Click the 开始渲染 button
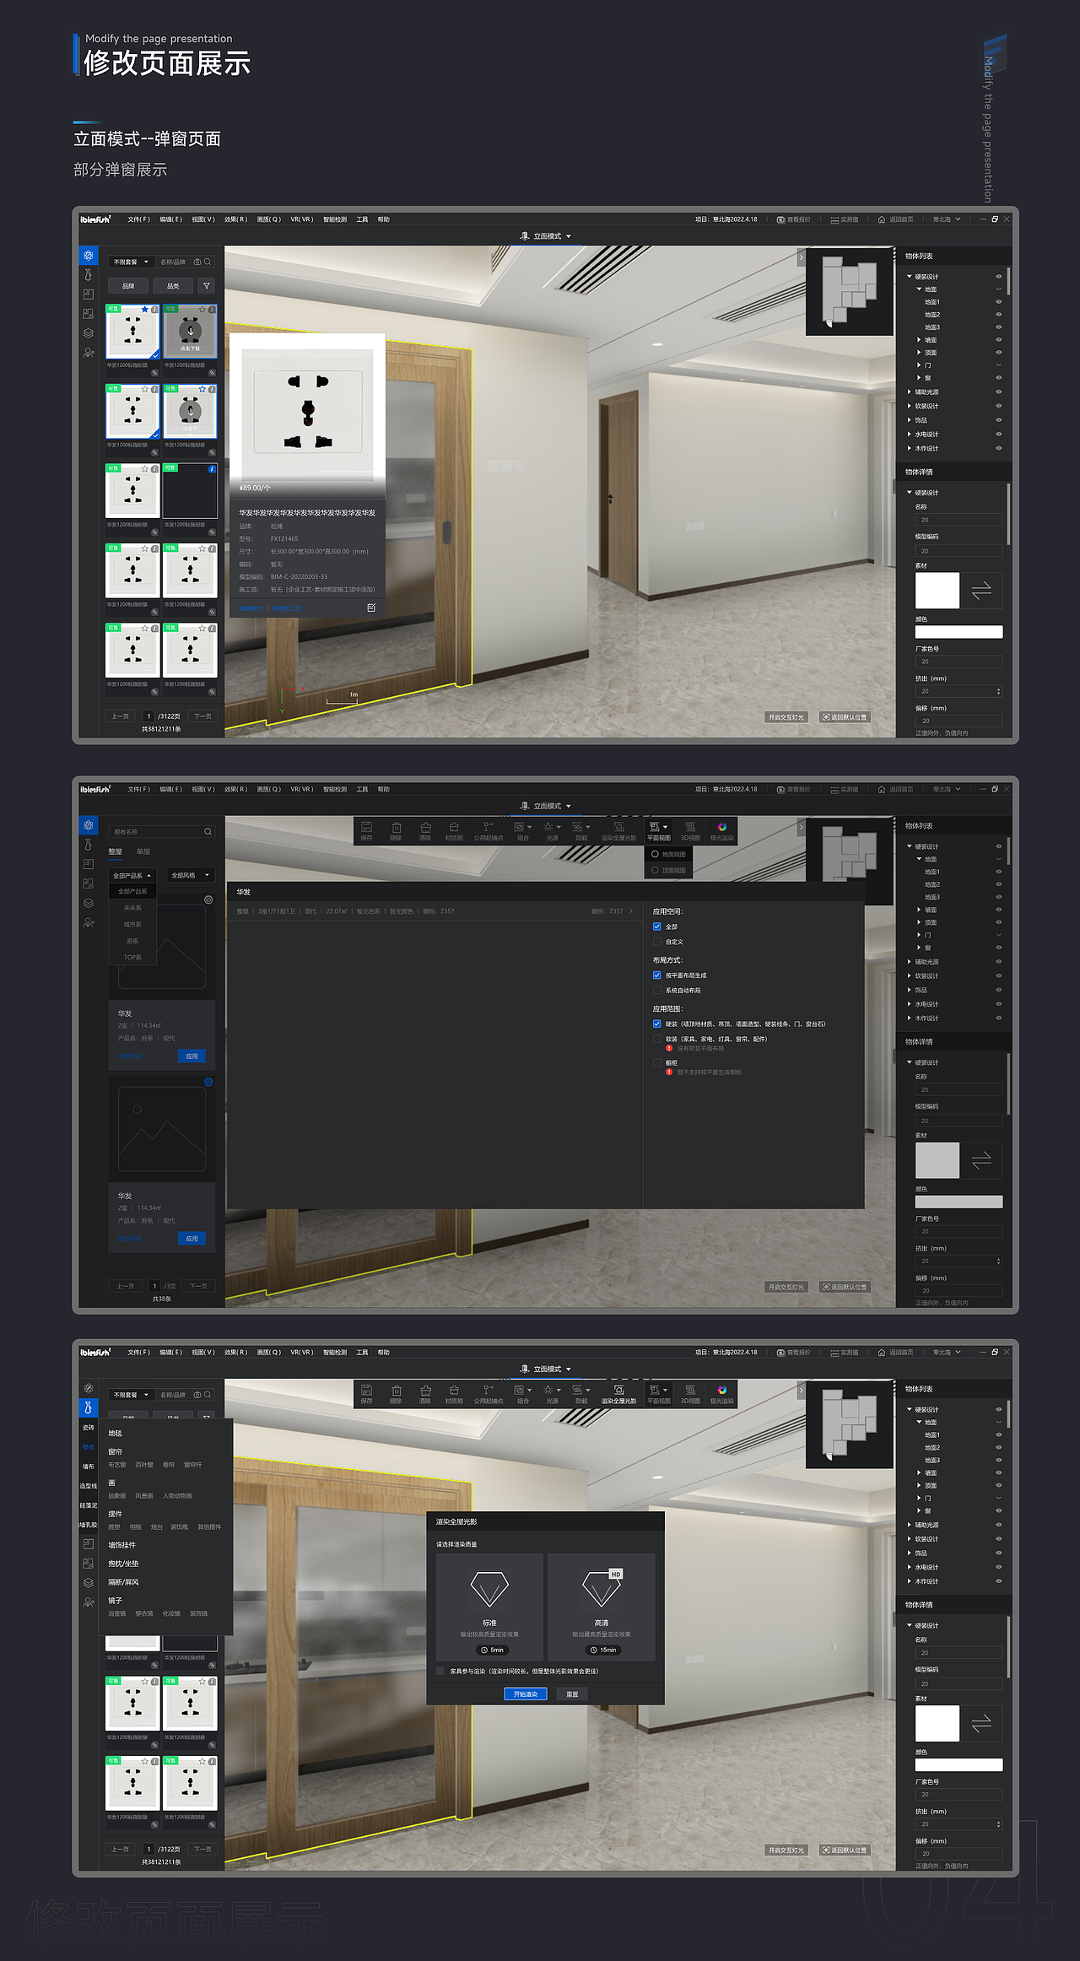The height and width of the screenshot is (1961, 1080). point(526,1694)
